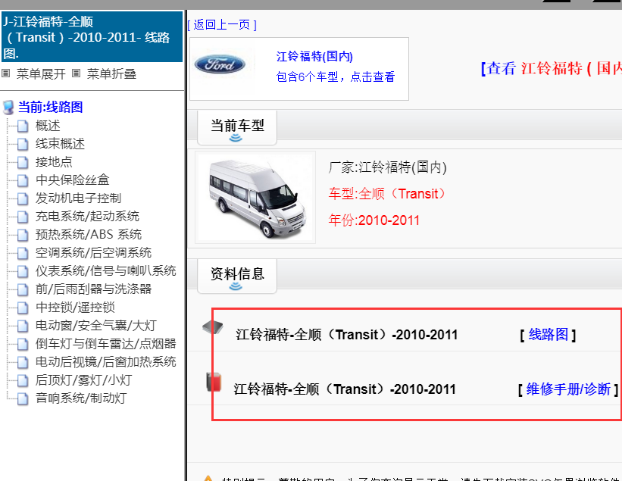Click the page icon next to 前/后雨刮器与洗涤器
Viewport: 622px width, 481px height.
23,289
